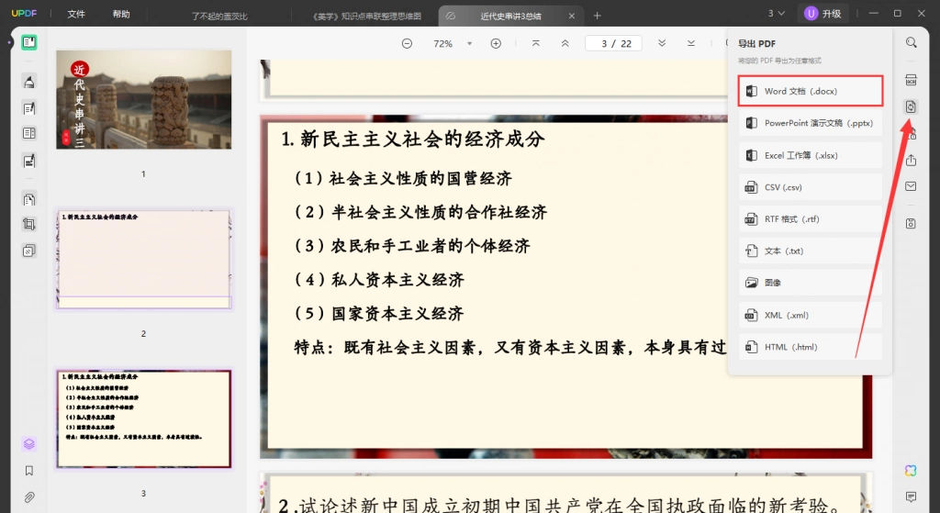Image resolution: width=940 pixels, height=513 pixels.
Task: Go to the previous page
Action: click(x=565, y=43)
